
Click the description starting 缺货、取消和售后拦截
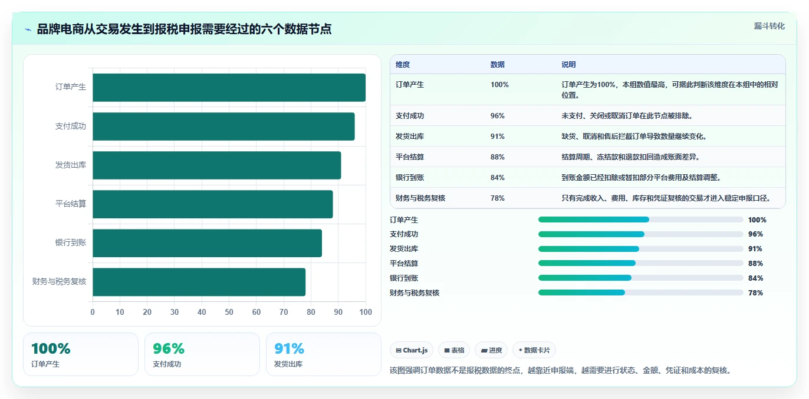pyautogui.click(x=634, y=137)
